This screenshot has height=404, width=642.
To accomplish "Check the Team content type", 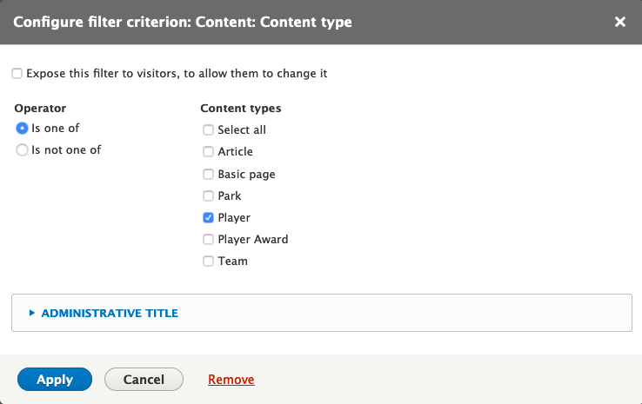I will tap(208, 261).
